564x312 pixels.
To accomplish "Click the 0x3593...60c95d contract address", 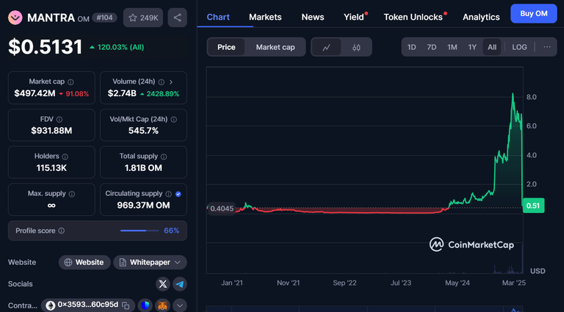I will click(88, 305).
